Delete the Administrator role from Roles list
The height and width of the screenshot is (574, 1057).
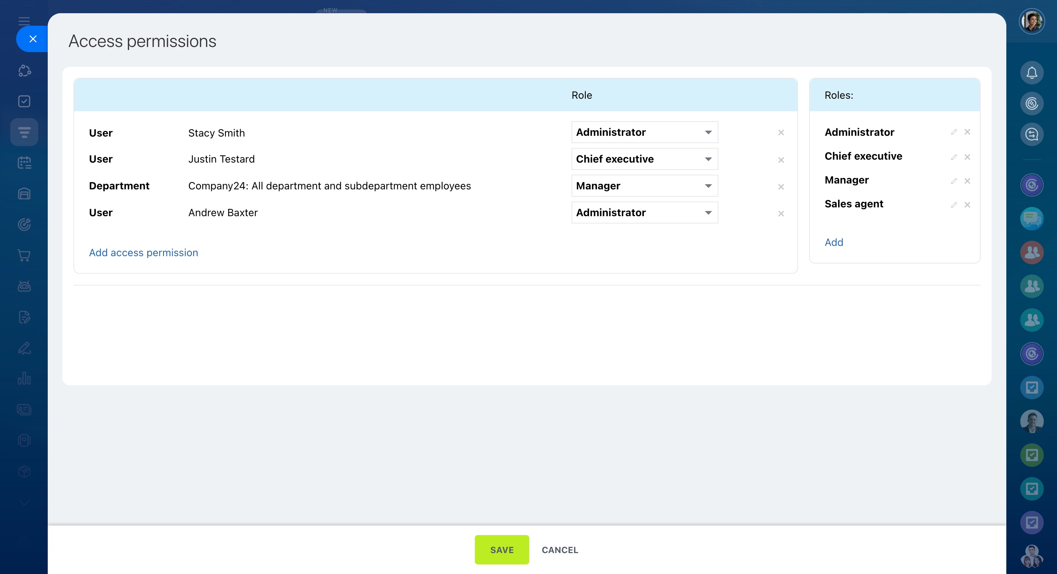coord(967,132)
